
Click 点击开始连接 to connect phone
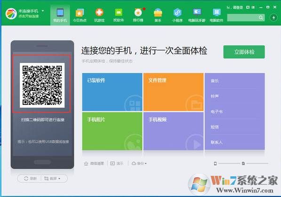point(29,16)
